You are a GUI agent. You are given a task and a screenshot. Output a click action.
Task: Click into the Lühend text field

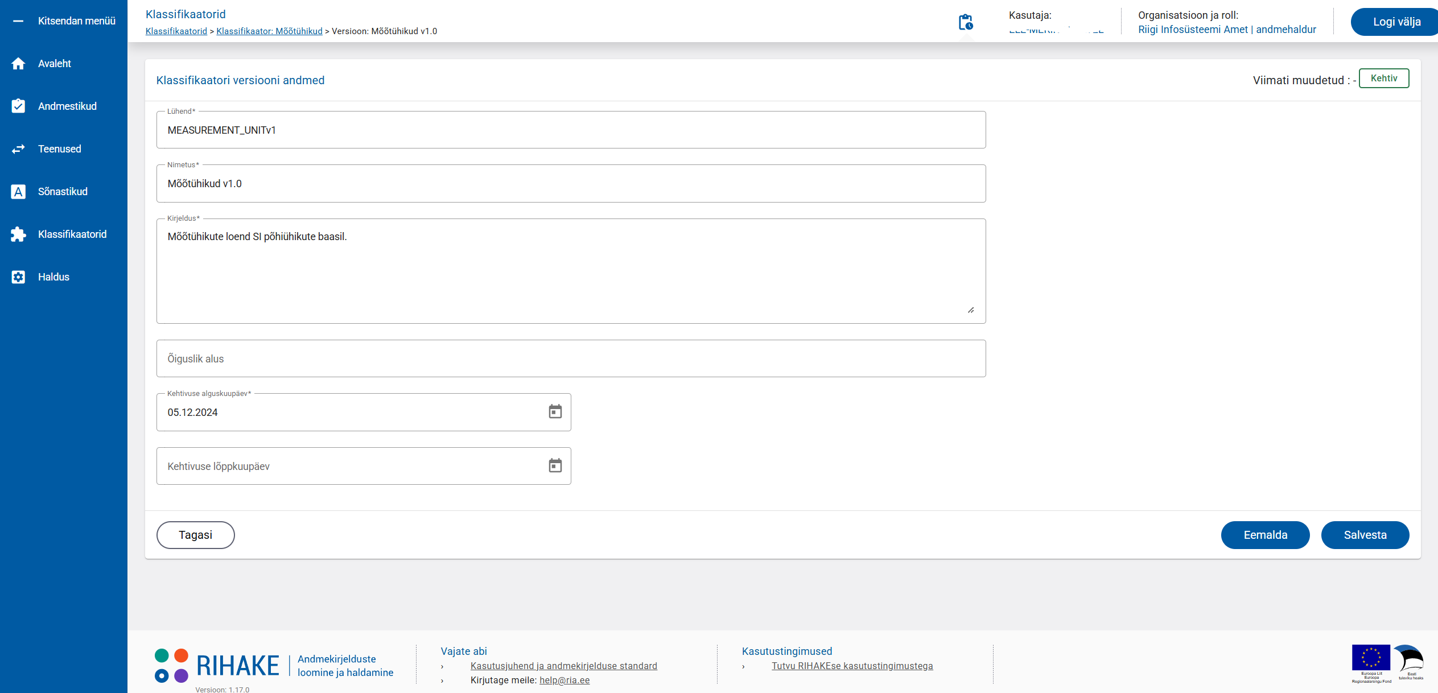click(570, 130)
